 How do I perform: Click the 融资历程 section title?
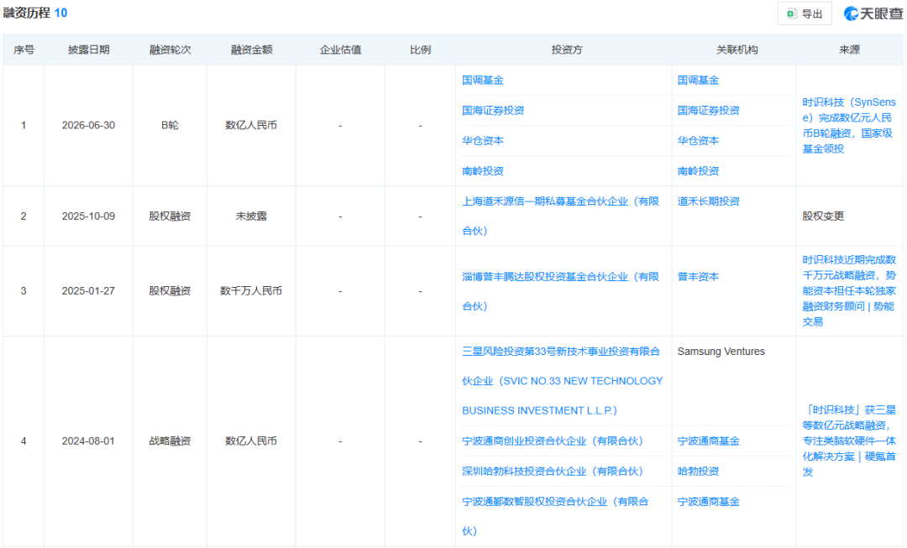click(x=27, y=13)
